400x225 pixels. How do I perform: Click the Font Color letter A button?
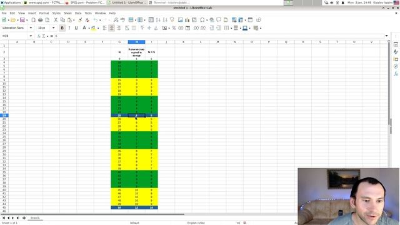tap(84, 27)
